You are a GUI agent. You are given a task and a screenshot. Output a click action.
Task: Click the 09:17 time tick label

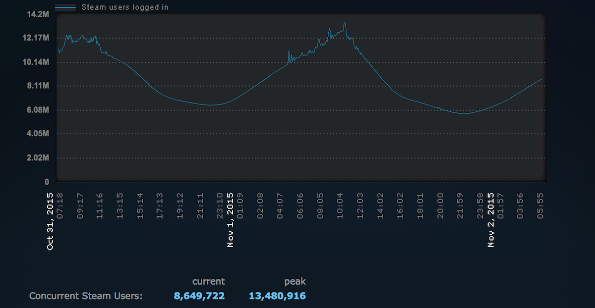pos(80,206)
